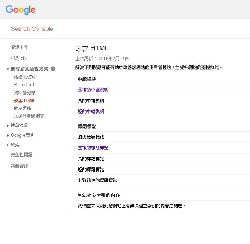Open the info icon beside 搜尋結果呈現方式
Viewport: 250px width, 244px height.
pyautogui.click(x=53, y=69)
